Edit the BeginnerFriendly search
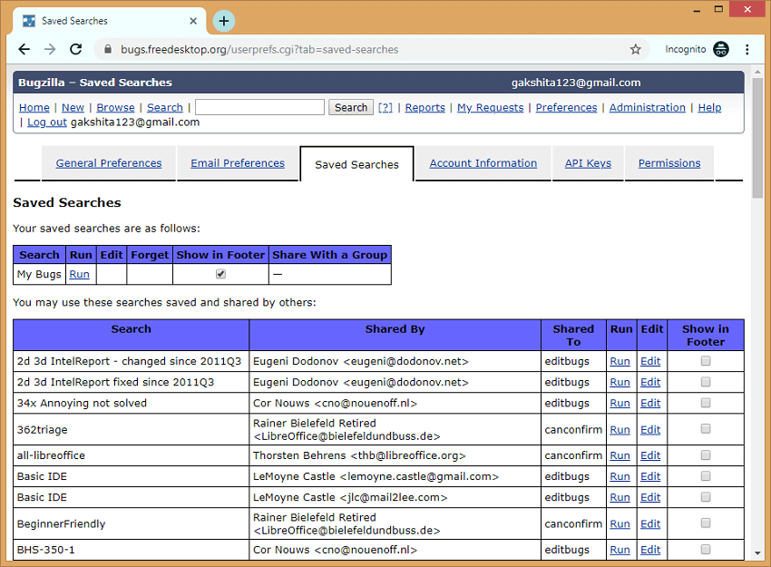The image size is (771, 567). point(650,524)
